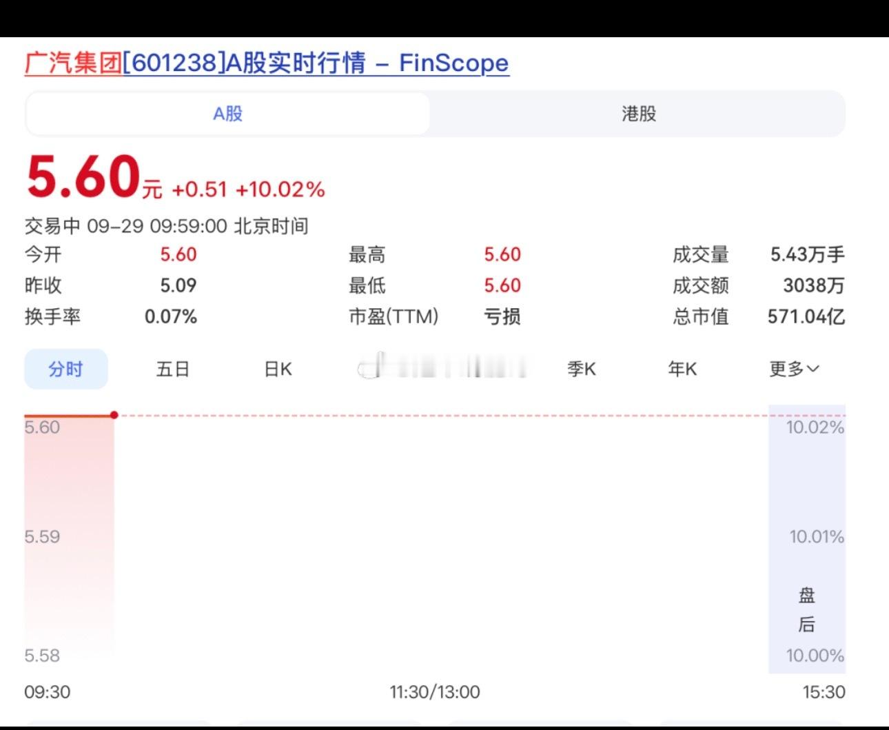Click the 总市值 label
The width and height of the screenshot is (889, 730).
pos(701,316)
